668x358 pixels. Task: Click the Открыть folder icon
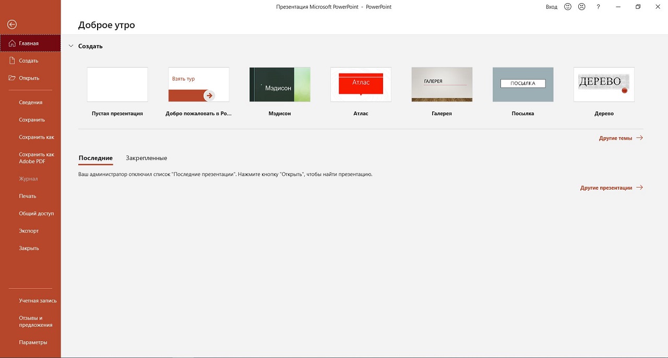pyautogui.click(x=12, y=78)
